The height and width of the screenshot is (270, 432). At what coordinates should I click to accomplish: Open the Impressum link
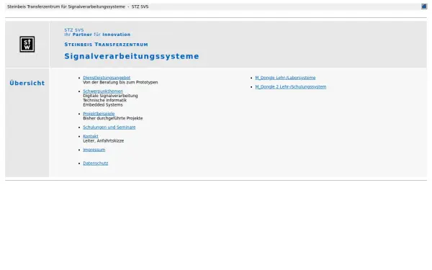click(94, 150)
